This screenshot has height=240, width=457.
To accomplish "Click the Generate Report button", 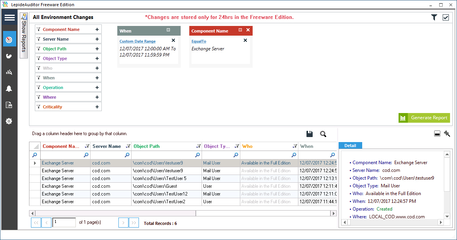I will click(424, 118).
